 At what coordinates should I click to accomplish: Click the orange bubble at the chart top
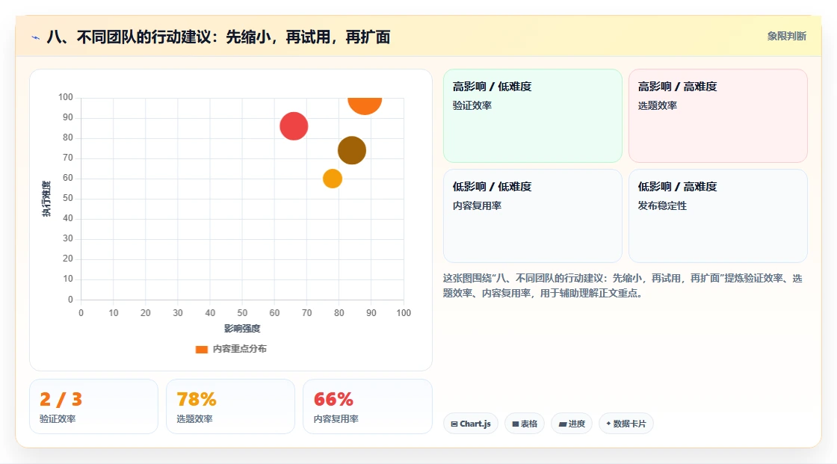(365, 105)
